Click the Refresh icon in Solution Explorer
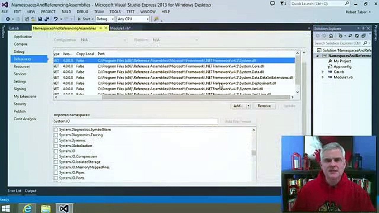The image size is (379, 213). [357, 36]
